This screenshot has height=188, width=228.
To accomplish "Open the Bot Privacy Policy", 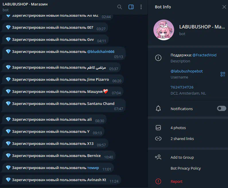I will pos(186,168).
